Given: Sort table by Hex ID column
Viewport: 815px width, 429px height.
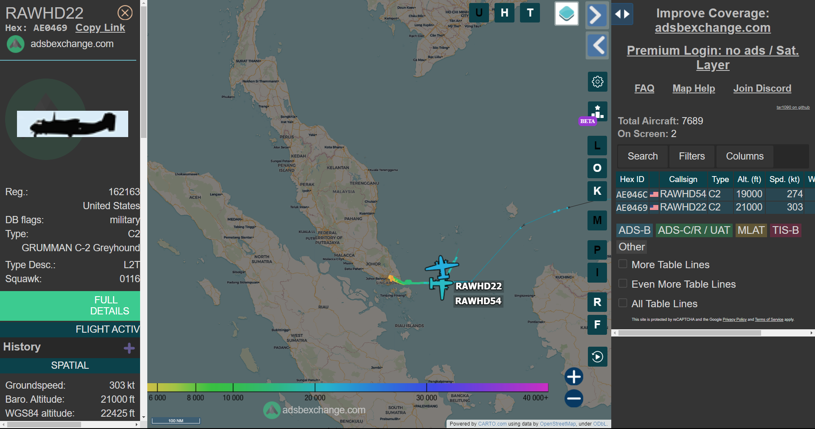Looking at the screenshot, I should (x=632, y=179).
